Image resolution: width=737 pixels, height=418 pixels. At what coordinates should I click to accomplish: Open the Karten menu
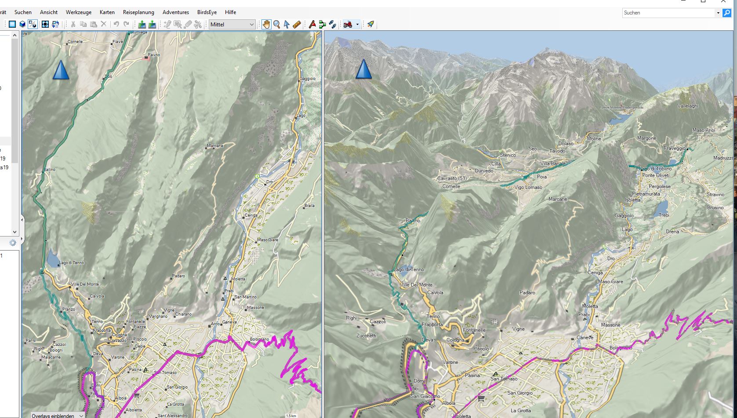point(107,12)
